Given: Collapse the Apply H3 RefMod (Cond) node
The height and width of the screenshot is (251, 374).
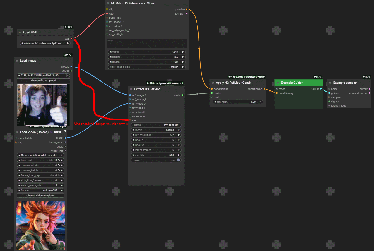Looking at the screenshot, I should (213, 83).
